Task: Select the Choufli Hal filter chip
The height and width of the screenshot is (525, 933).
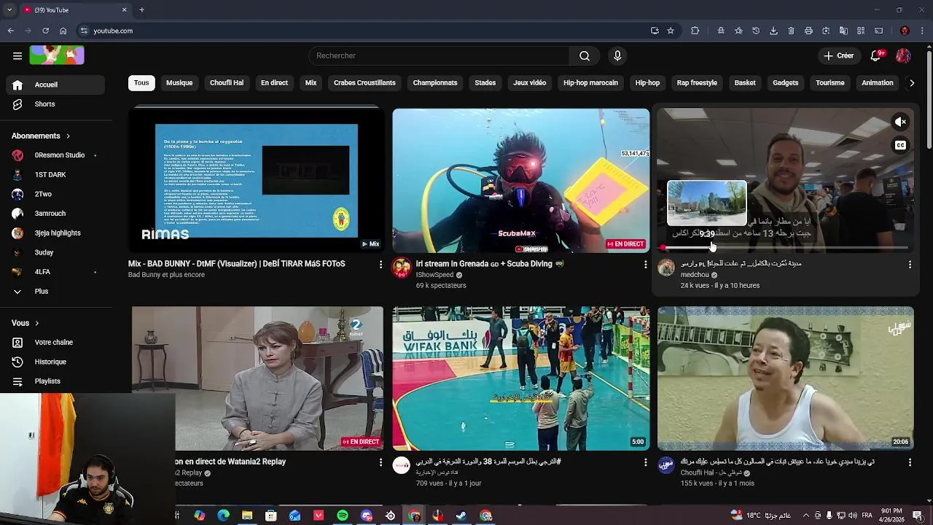Action: [x=227, y=83]
